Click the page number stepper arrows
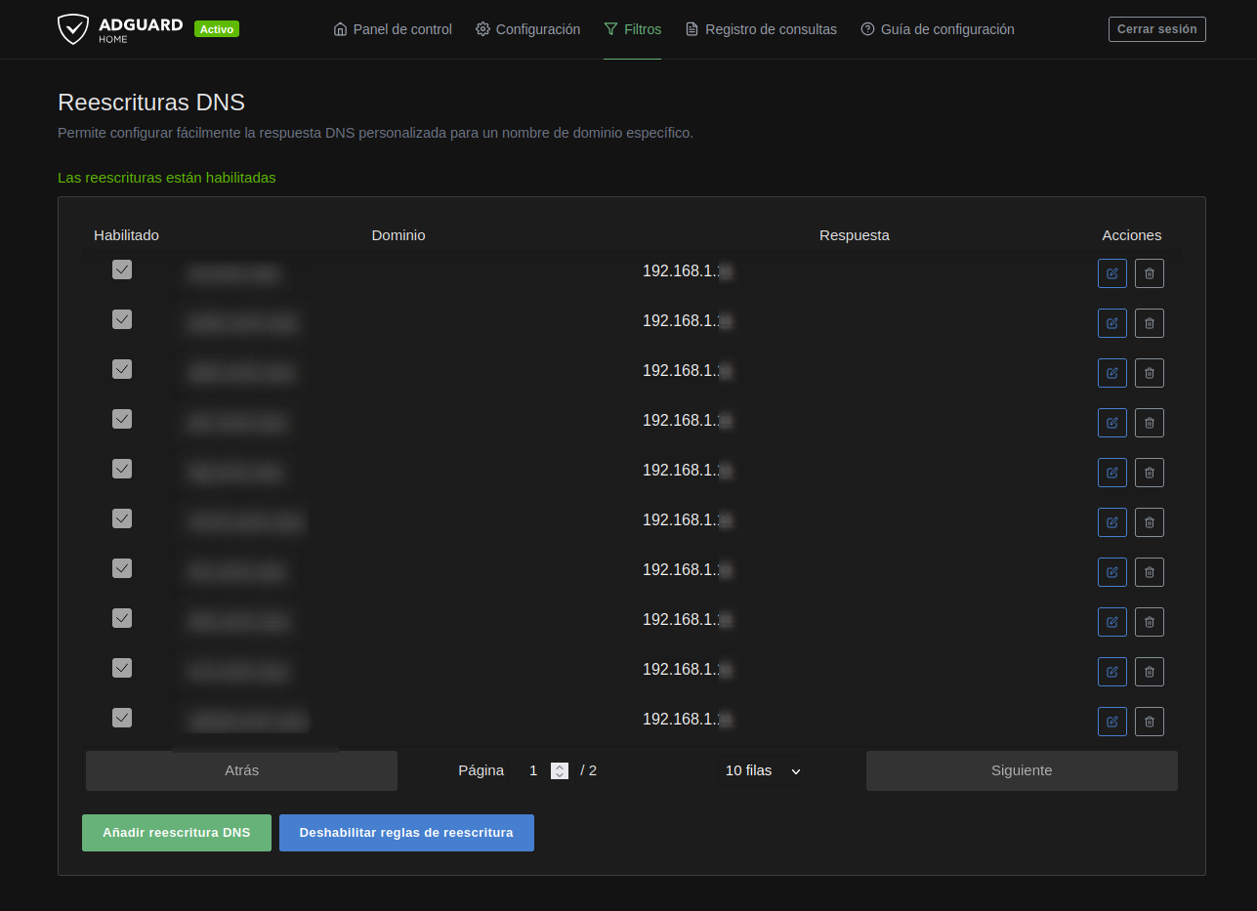 point(560,770)
